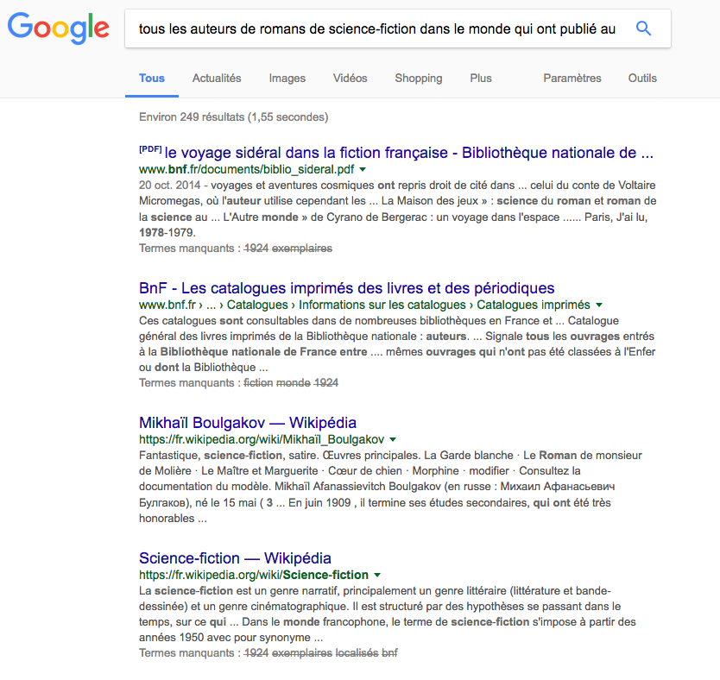Click the fr.wikipedia.org/wiki/Science-fiction URL text
This screenshot has height=680, width=720.
coord(254,575)
